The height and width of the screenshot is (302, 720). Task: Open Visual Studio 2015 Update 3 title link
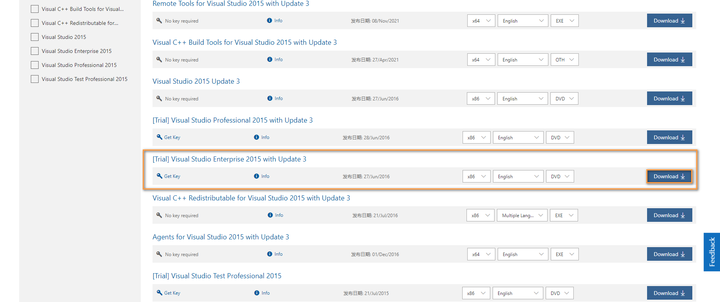(x=196, y=81)
